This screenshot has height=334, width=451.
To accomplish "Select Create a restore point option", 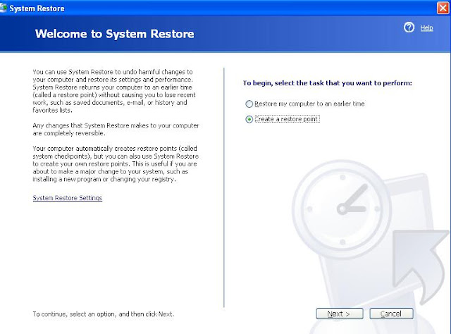I will [x=283, y=119].
